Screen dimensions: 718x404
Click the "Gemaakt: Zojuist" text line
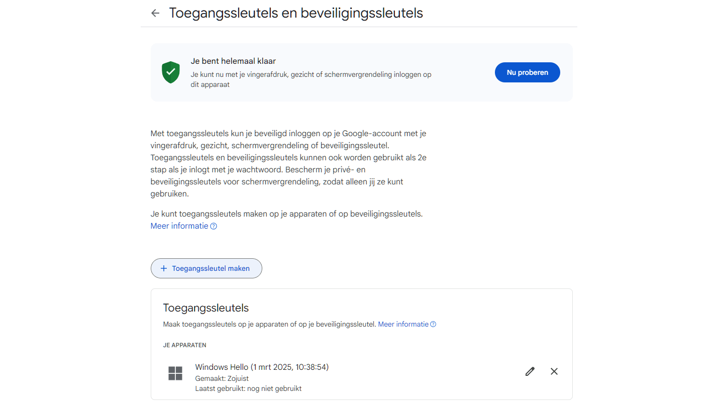point(222,378)
